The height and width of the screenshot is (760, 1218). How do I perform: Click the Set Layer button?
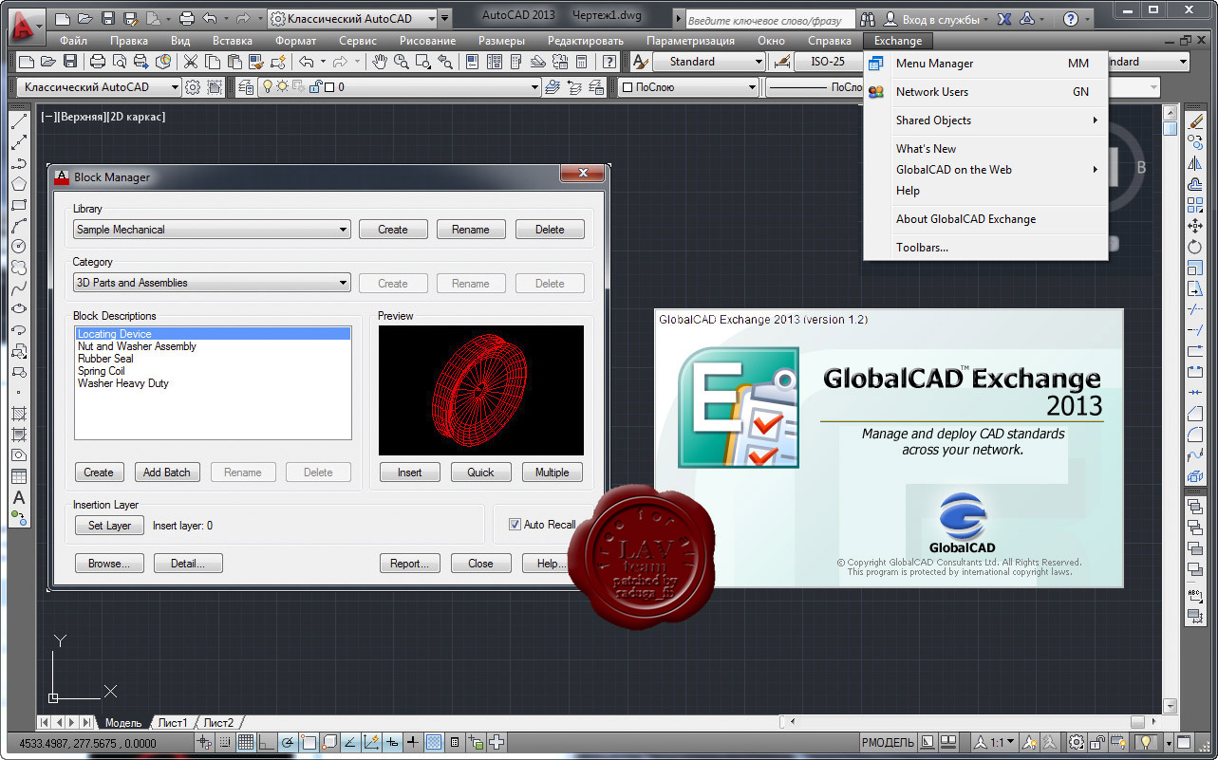pos(109,526)
